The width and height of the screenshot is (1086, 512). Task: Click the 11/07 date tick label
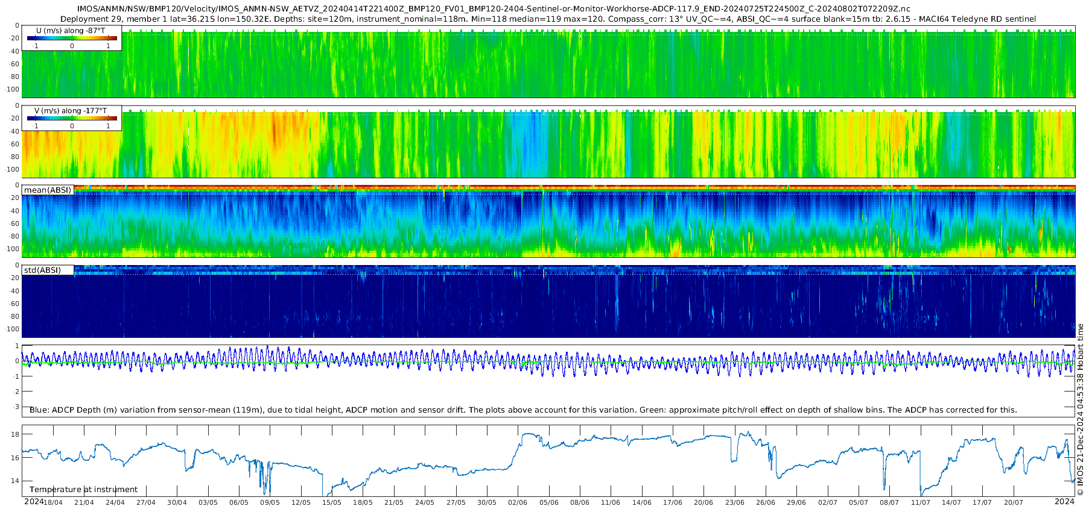point(920,502)
